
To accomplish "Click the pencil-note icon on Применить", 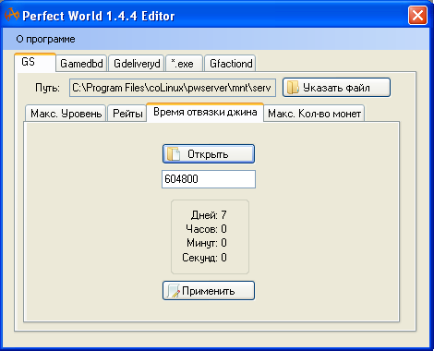I will coord(174,291).
